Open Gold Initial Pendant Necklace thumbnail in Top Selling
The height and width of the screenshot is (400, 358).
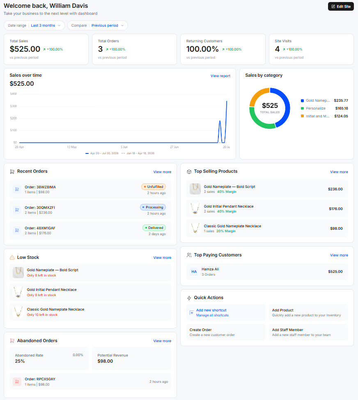click(195, 209)
